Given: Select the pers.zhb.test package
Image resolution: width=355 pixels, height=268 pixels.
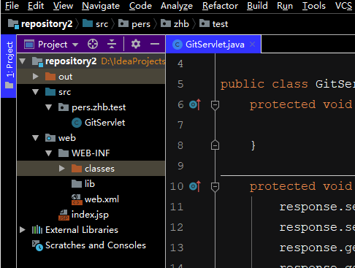Looking at the screenshot, I should point(91,107).
